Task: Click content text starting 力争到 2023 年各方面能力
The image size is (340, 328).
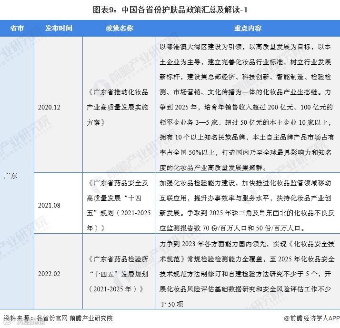Action: tap(247, 274)
